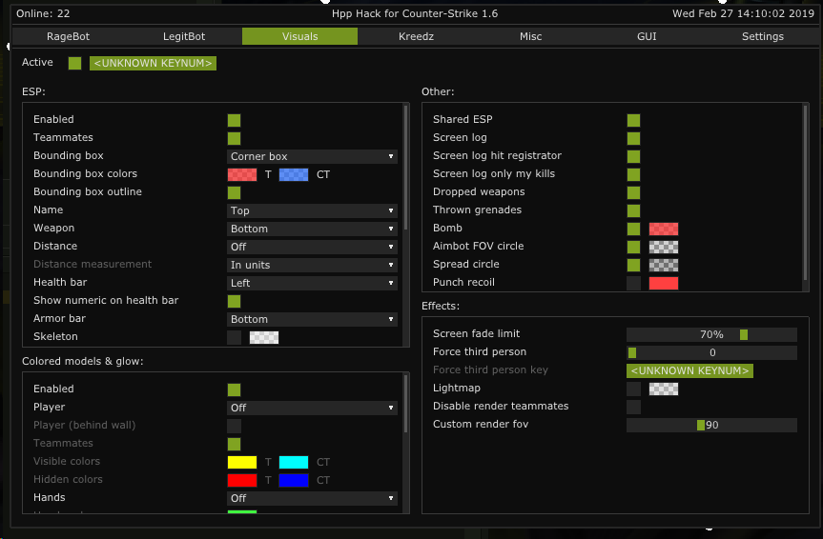Open the Colored models Player dropdown
823x539 pixels.
[312, 408]
